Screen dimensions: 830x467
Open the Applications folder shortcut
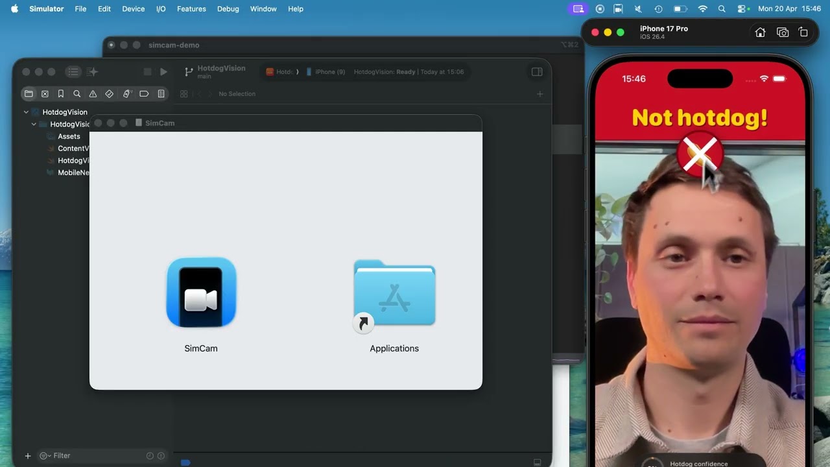394,293
